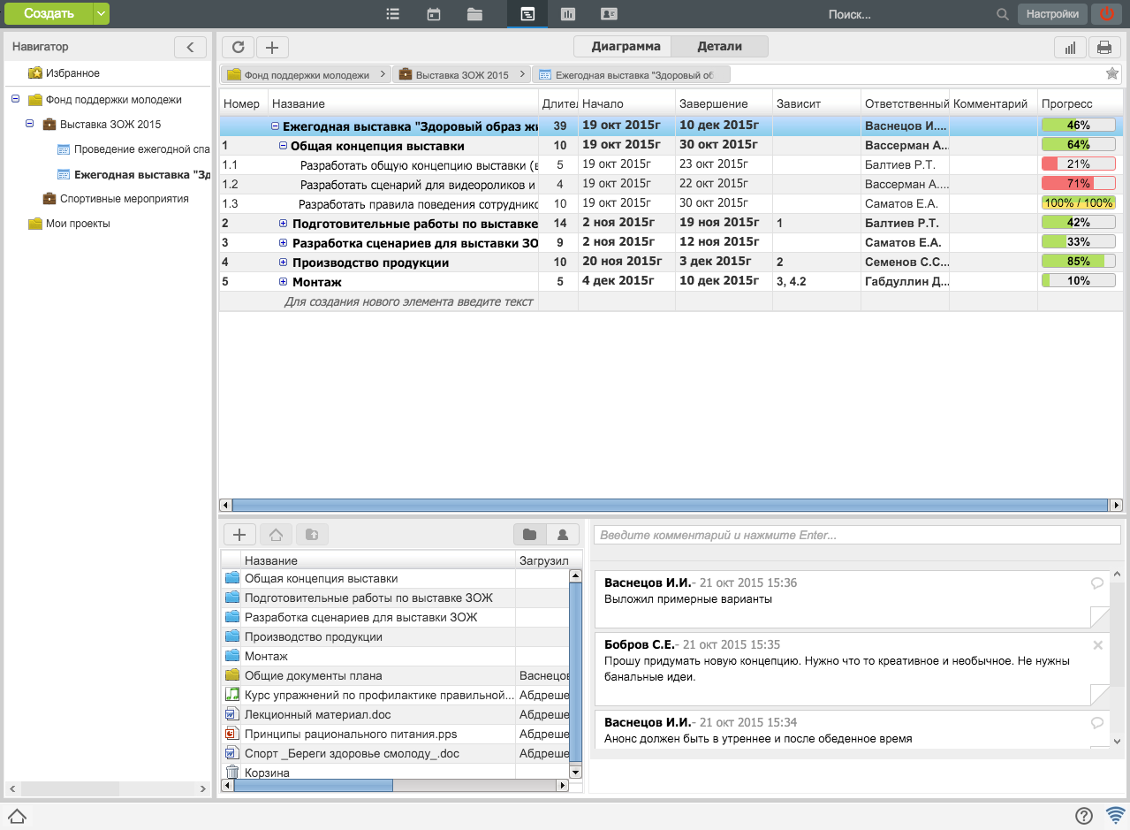Expand Подготовительные работы по выставке row
The image size is (1130, 830).
(284, 224)
